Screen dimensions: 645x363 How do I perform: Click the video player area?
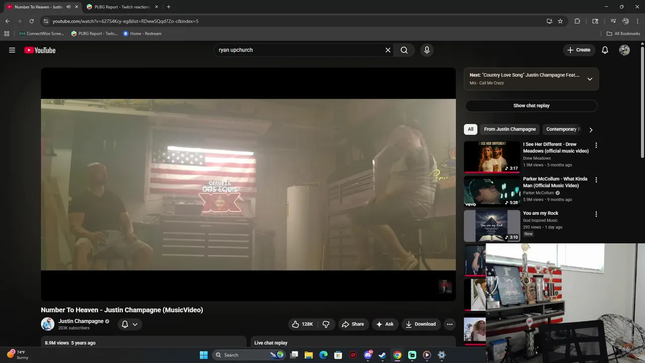[x=248, y=185]
